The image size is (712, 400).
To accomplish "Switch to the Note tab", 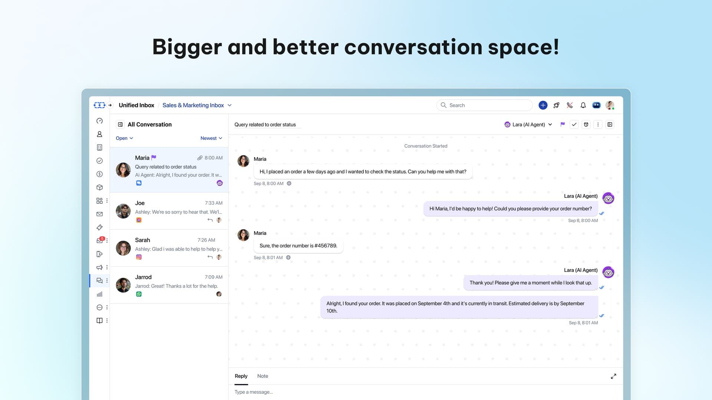I will tap(263, 376).
